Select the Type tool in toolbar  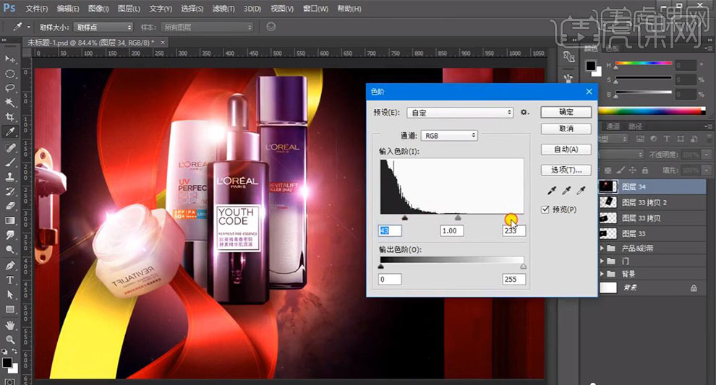tap(10, 280)
